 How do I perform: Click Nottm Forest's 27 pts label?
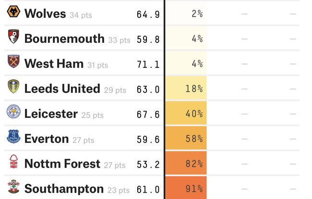[x=114, y=165]
